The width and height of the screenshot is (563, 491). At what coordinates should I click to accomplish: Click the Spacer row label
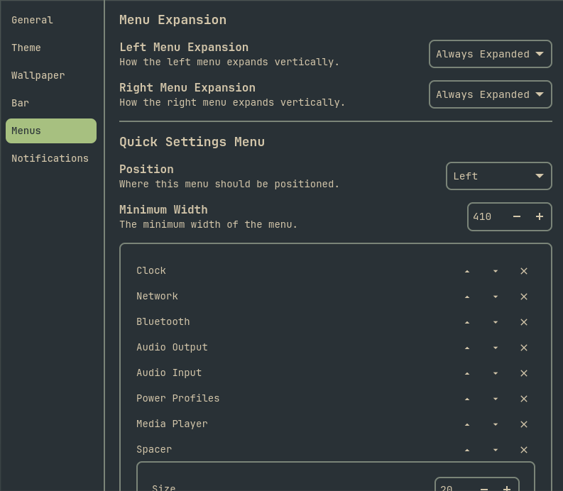click(154, 449)
